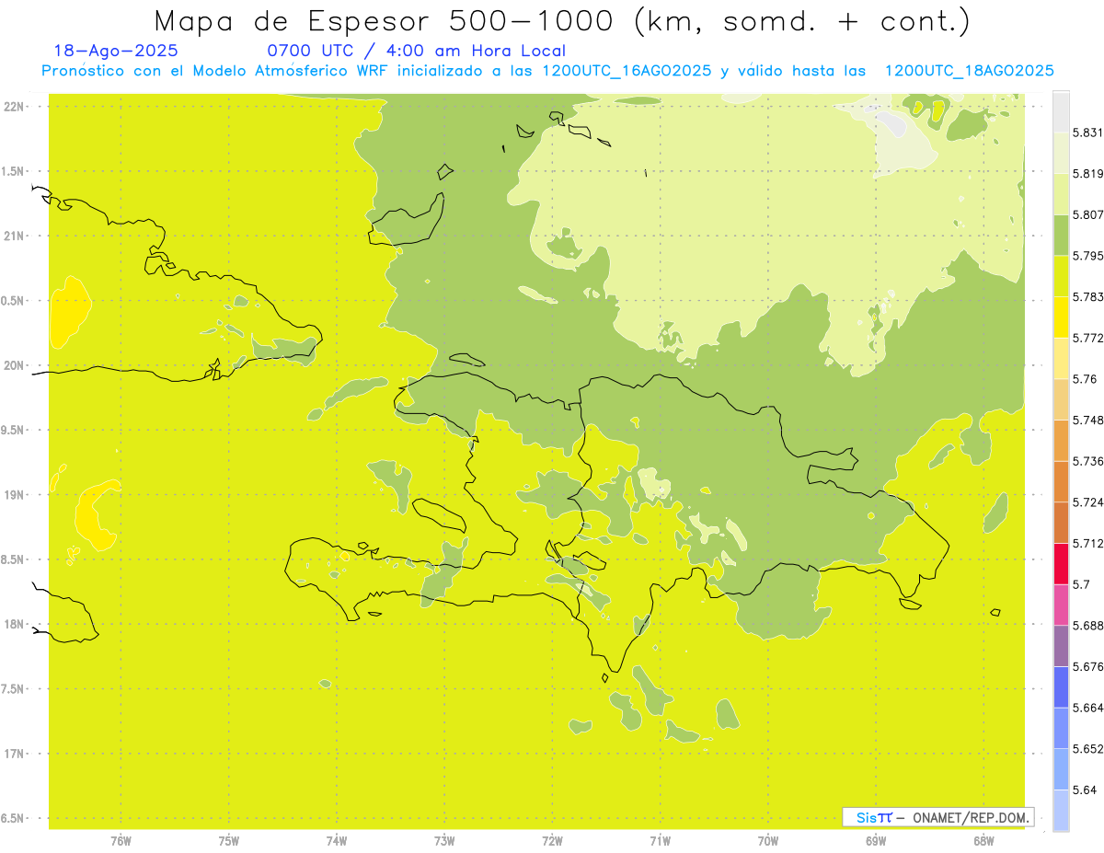Click the pink colorbar swatch between 5.688 and 5.7
Screen dimensions: 1104x853
tap(1061, 605)
